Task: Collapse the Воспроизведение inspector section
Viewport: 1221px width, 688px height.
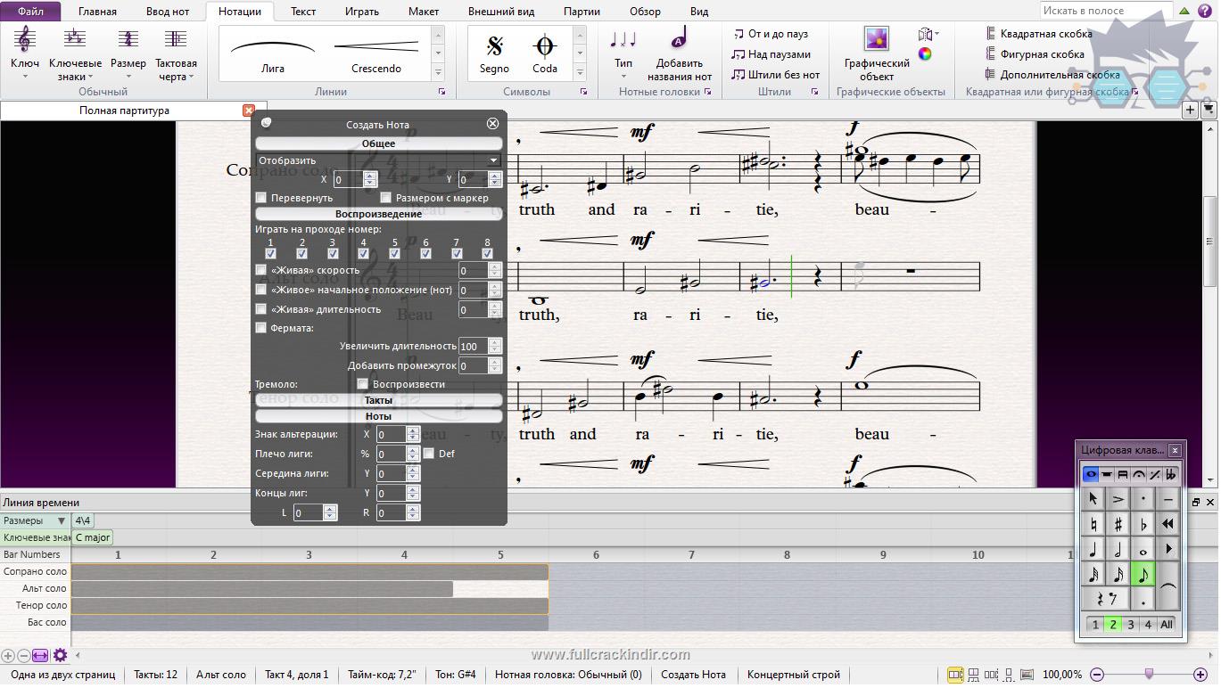Action: [378, 214]
